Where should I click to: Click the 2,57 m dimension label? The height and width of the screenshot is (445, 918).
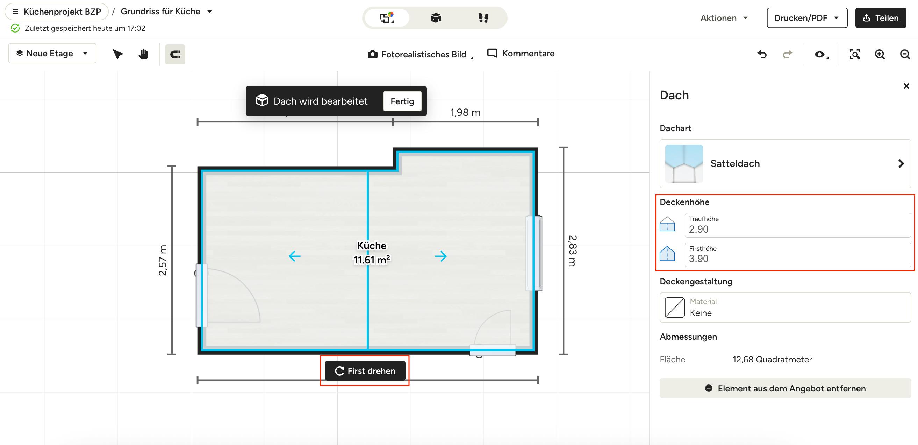click(x=163, y=260)
